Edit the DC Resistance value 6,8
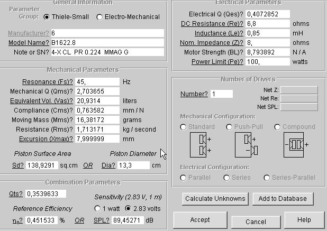 pos(268,24)
